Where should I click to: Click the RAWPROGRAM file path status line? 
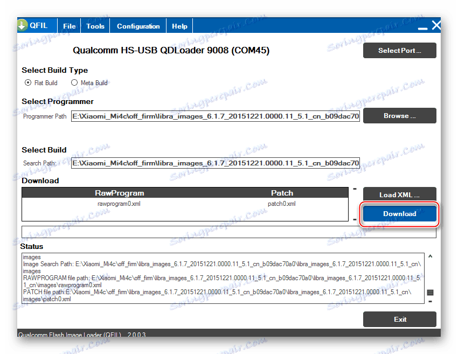222,282
